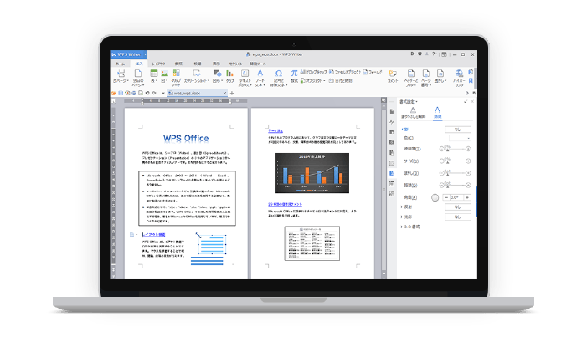
Task: Switch to the セクション ribbon tab
Action: 236,64
